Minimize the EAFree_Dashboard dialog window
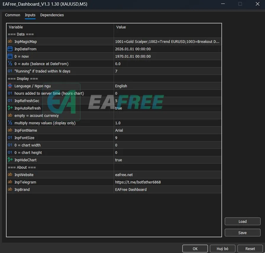 [223, 4]
